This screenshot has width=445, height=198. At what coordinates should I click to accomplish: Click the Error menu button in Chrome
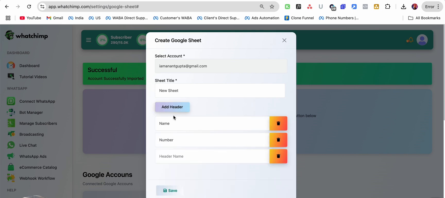432,7
